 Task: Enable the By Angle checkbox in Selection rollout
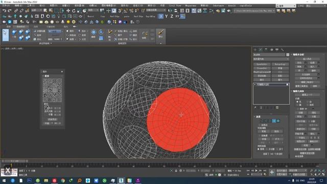[x=260, y=135]
